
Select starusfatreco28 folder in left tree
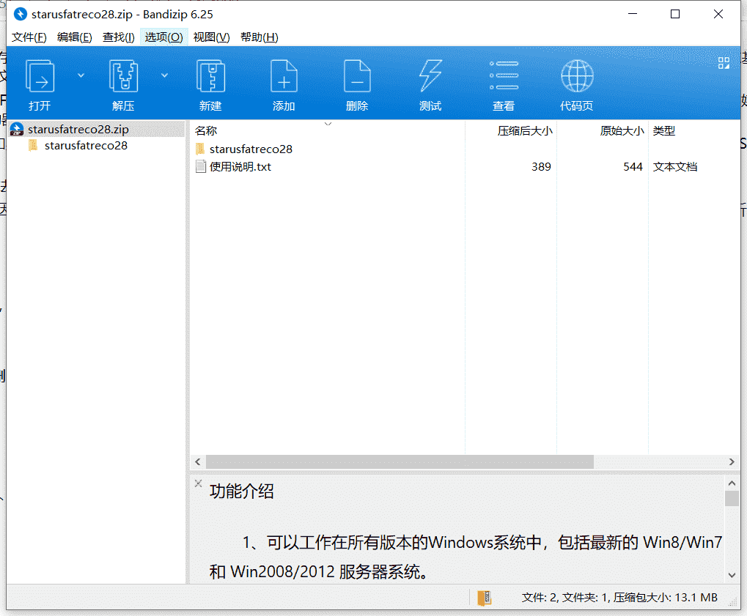click(x=86, y=146)
